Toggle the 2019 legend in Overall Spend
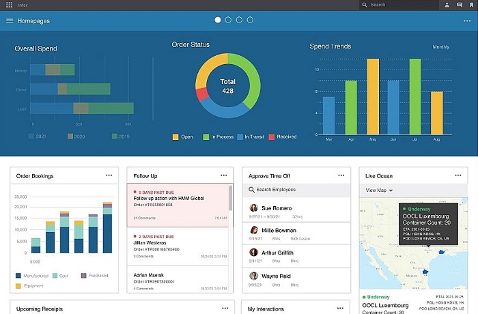This screenshot has height=314, width=478. tap(121, 137)
